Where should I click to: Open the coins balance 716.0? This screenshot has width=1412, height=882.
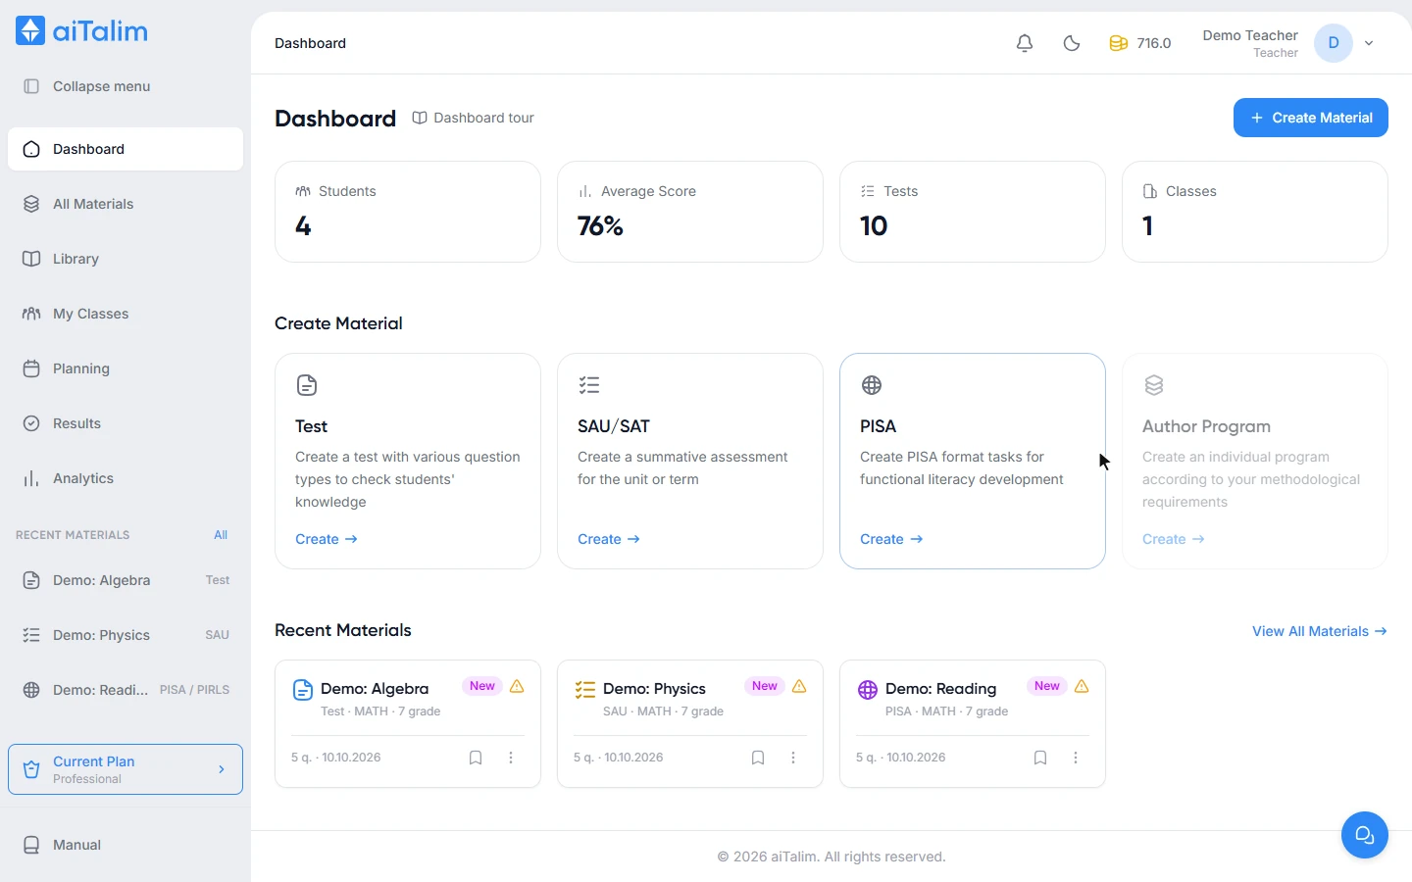(1140, 43)
